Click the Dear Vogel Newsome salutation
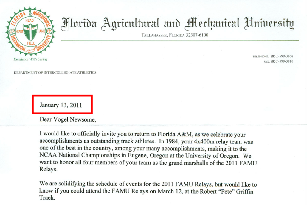 point(68,120)
